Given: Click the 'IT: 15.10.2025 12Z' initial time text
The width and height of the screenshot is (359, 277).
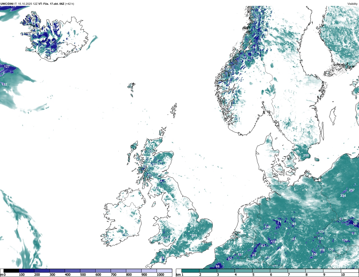Looking at the screenshot, I should 26,4.
